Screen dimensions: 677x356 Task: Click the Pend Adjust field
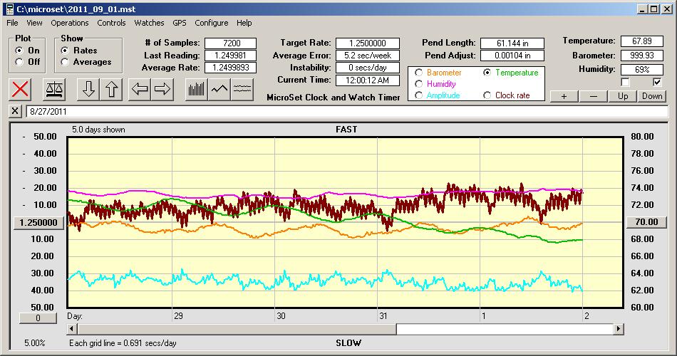coord(512,56)
